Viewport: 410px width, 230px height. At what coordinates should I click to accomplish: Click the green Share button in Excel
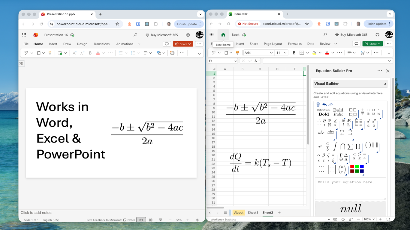pyautogui.click(x=372, y=44)
